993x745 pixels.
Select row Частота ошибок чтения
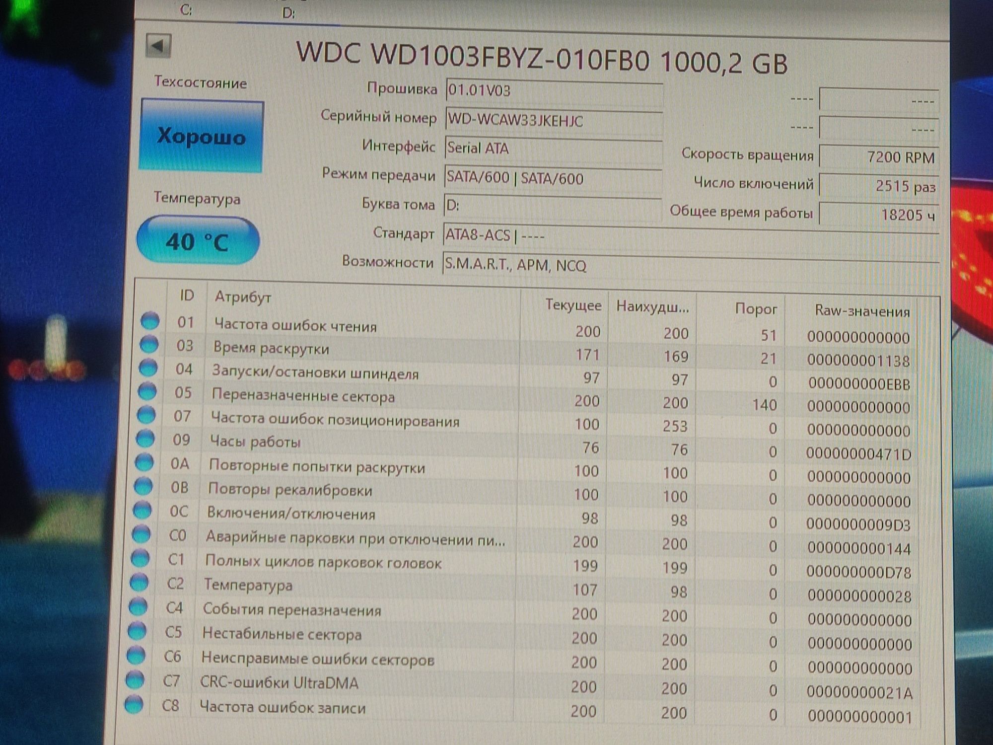point(527,330)
